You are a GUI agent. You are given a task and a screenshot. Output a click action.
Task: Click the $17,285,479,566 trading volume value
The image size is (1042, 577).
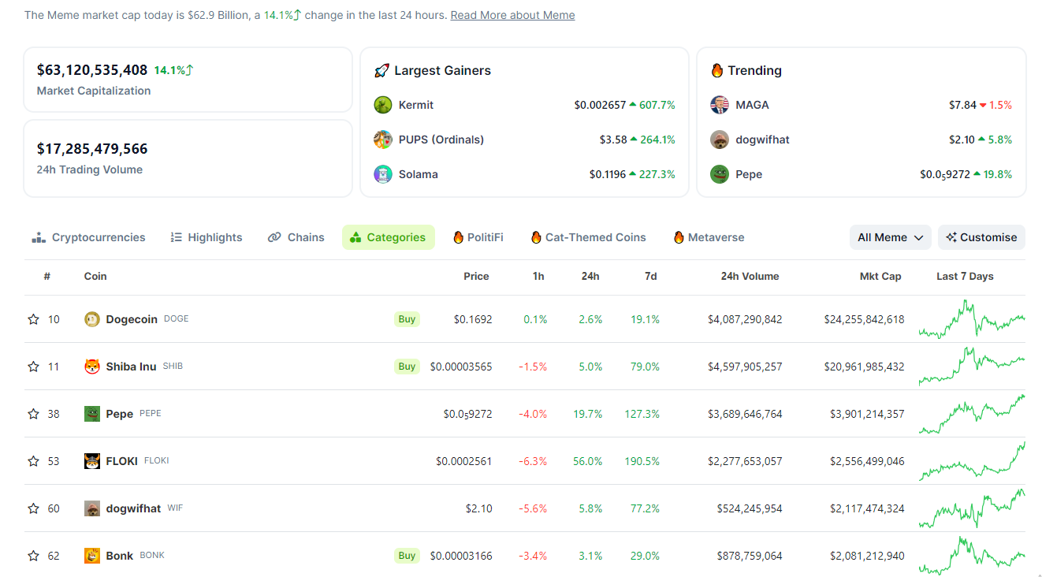point(92,149)
